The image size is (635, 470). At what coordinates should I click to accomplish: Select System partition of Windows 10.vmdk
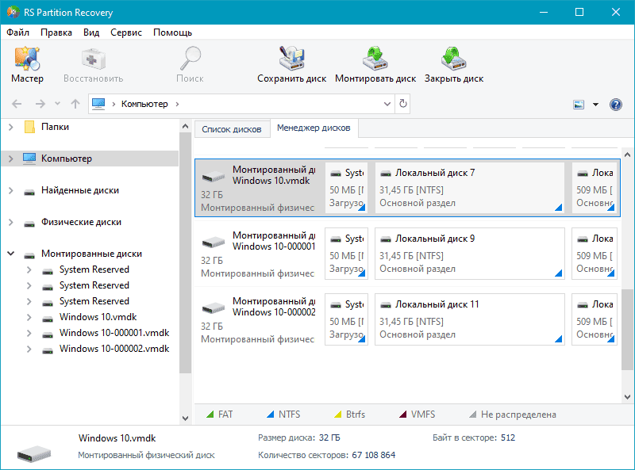[346, 188]
